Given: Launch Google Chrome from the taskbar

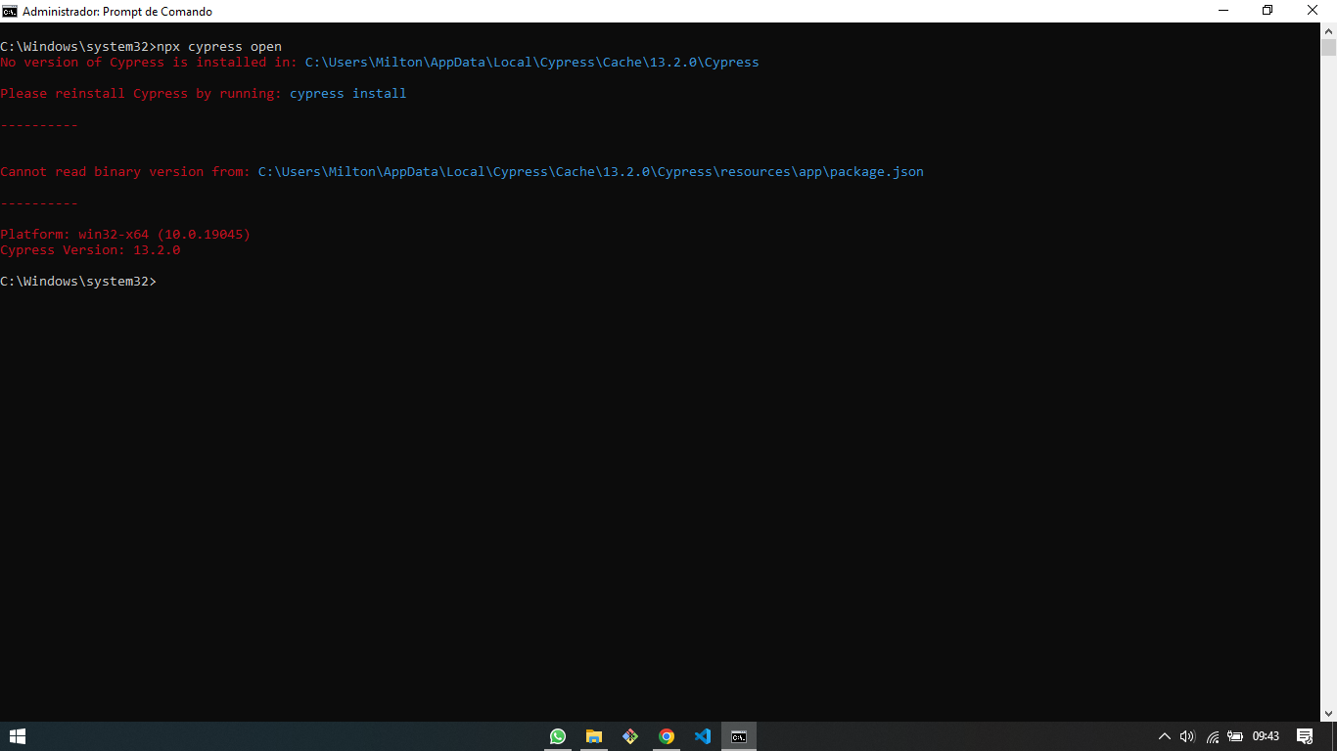Looking at the screenshot, I should [x=667, y=736].
